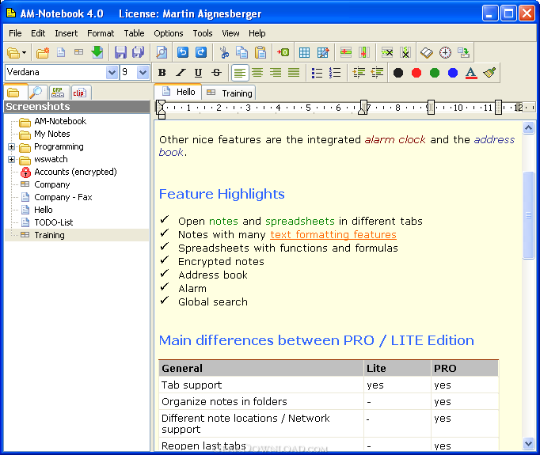Insert a table via grid icon
Image resolution: width=540 pixels, height=455 pixels.
point(304,53)
